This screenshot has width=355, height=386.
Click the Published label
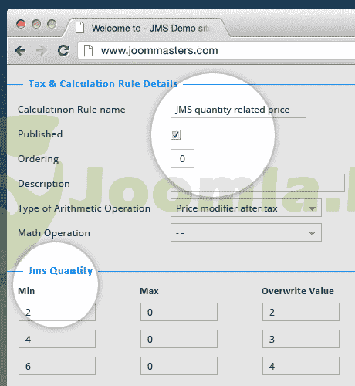point(40,134)
